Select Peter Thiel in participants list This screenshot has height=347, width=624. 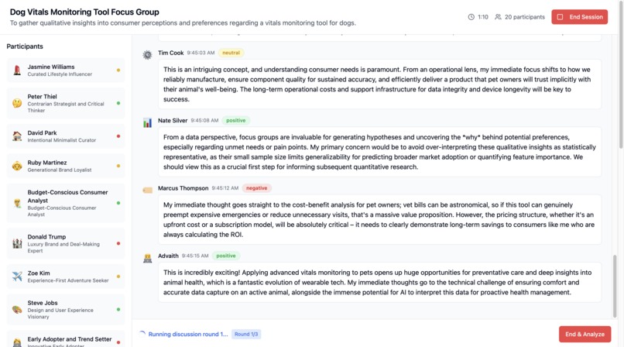point(66,103)
